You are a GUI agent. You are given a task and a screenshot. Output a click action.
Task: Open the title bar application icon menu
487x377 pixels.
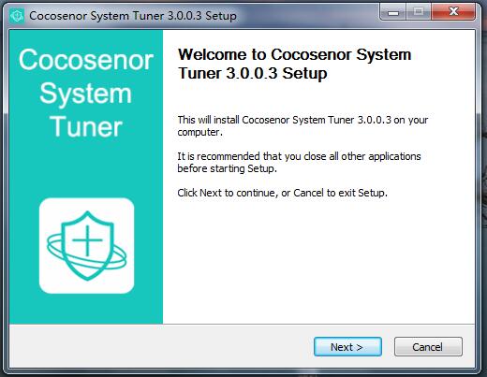point(17,15)
